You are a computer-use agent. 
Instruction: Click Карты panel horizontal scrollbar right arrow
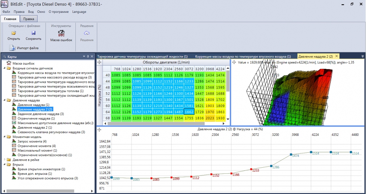92,191
